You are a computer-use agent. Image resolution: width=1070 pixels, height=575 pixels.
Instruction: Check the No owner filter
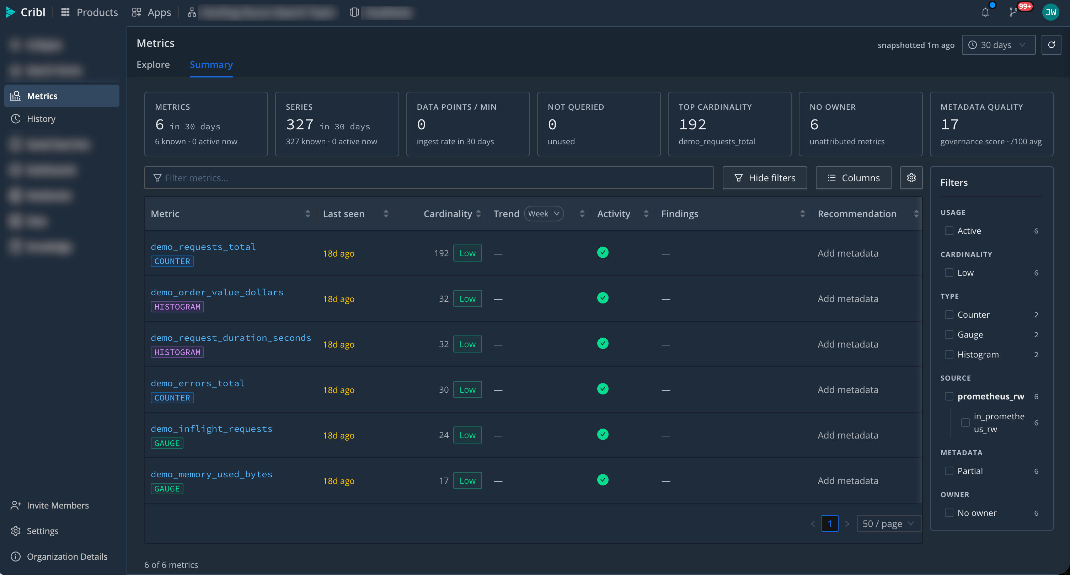click(x=949, y=513)
